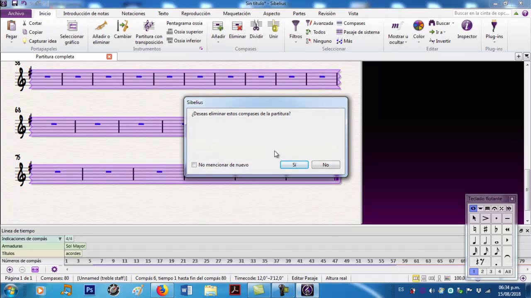
Task: Open timeline settings gear icon
Action: point(54,269)
